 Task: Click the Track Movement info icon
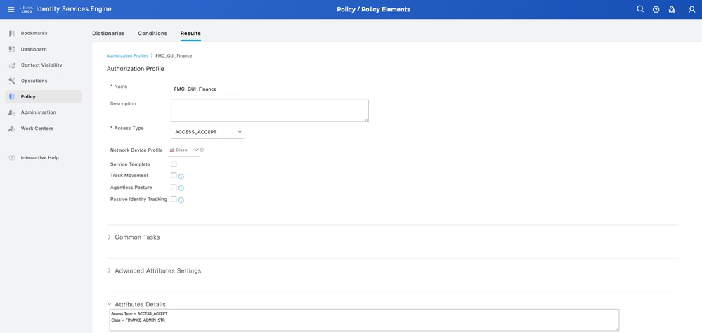(181, 176)
